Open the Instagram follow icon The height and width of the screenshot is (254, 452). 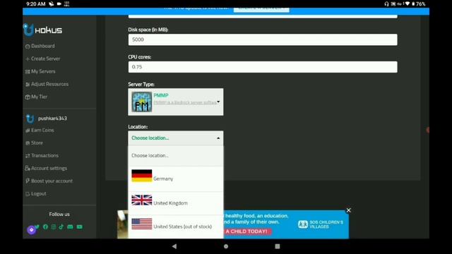click(54, 226)
